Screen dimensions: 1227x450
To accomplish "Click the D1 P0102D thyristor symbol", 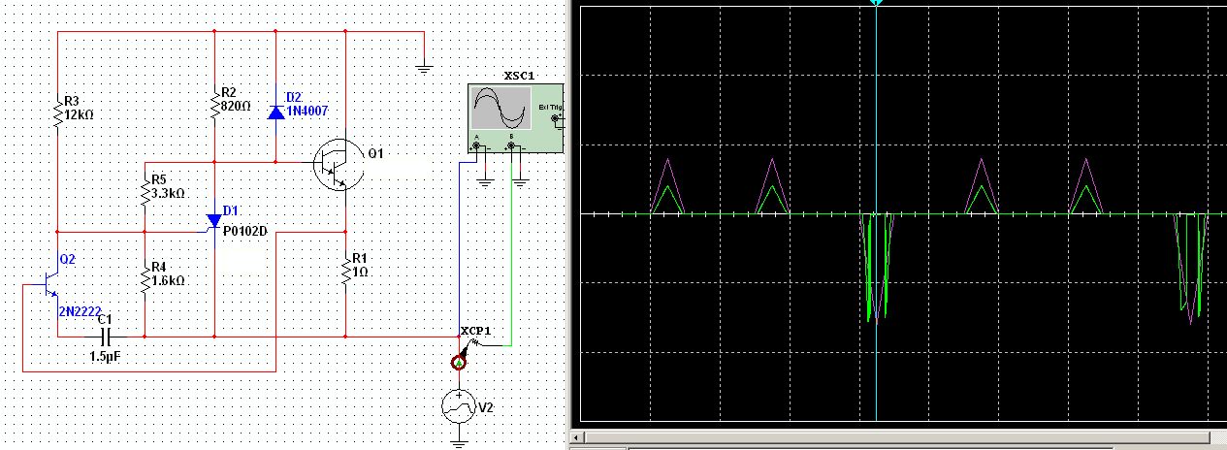I will (x=214, y=222).
